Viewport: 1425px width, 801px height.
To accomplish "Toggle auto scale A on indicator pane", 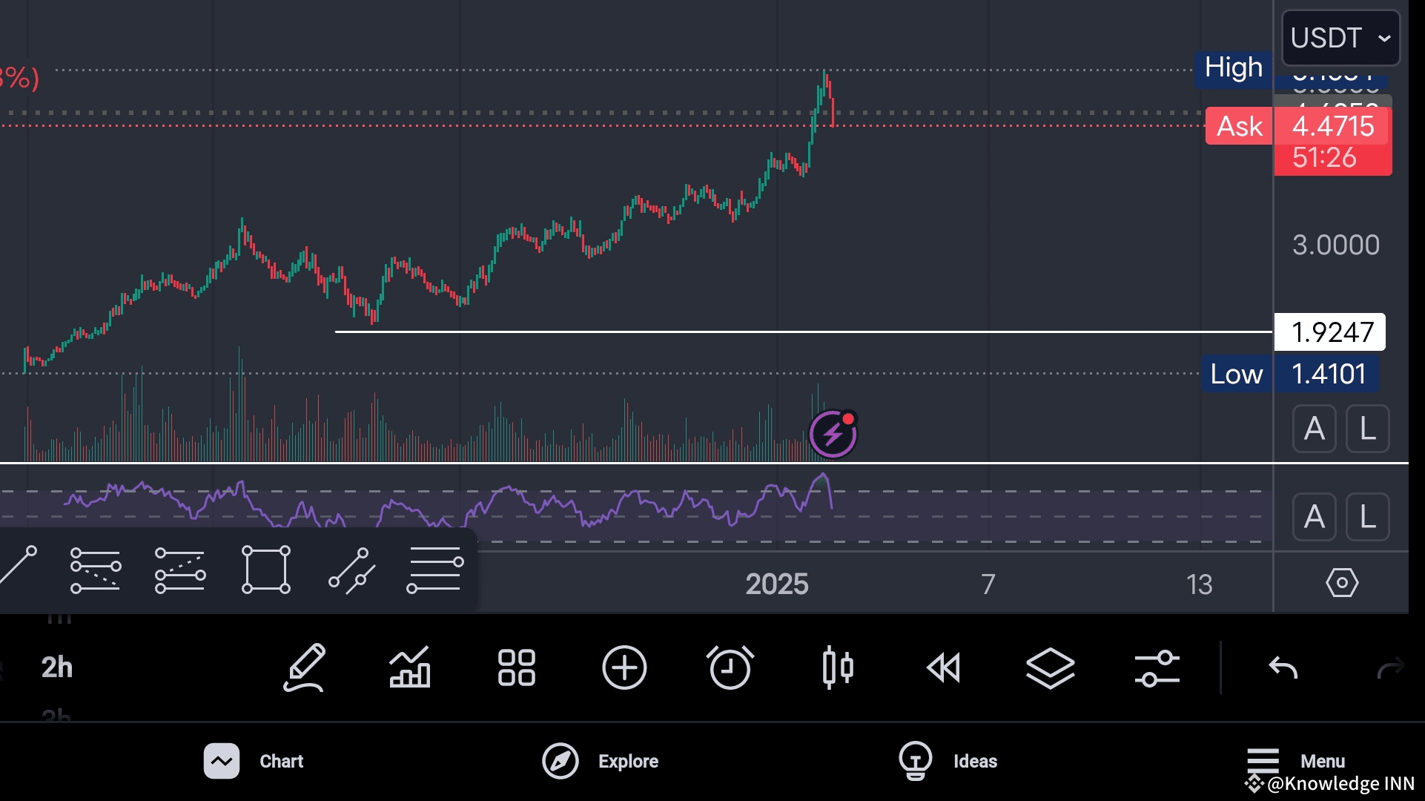I will click(1314, 517).
